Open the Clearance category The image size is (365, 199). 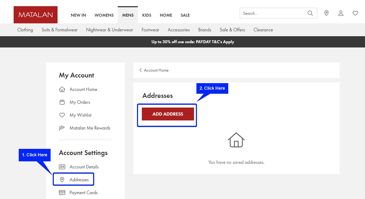(x=263, y=30)
